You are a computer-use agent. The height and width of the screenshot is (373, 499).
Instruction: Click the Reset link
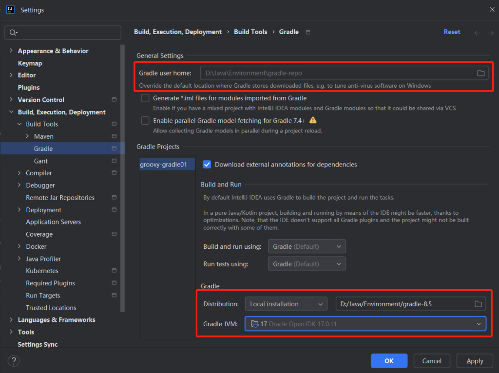[x=452, y=32]
